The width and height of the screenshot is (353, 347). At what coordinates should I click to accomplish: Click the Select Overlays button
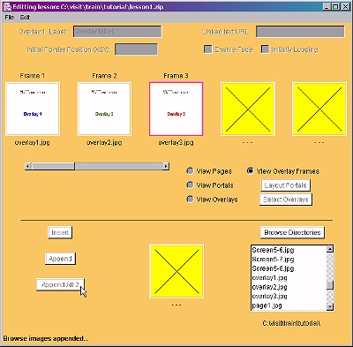285,200
